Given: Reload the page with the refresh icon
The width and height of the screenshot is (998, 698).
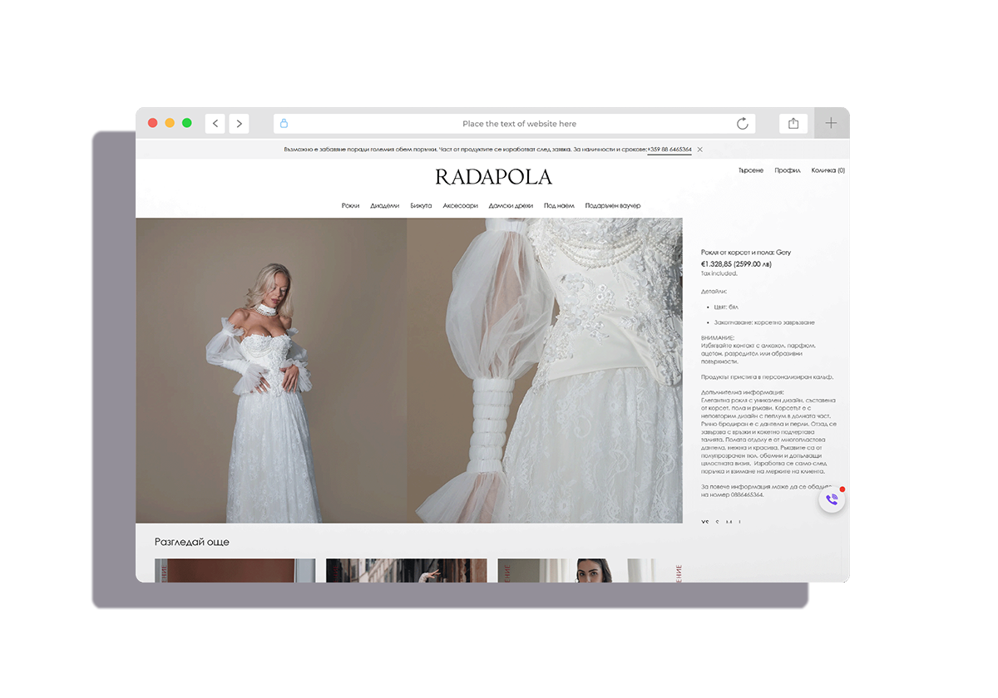Looking at the screenshot, I should [x=743, y=124].
